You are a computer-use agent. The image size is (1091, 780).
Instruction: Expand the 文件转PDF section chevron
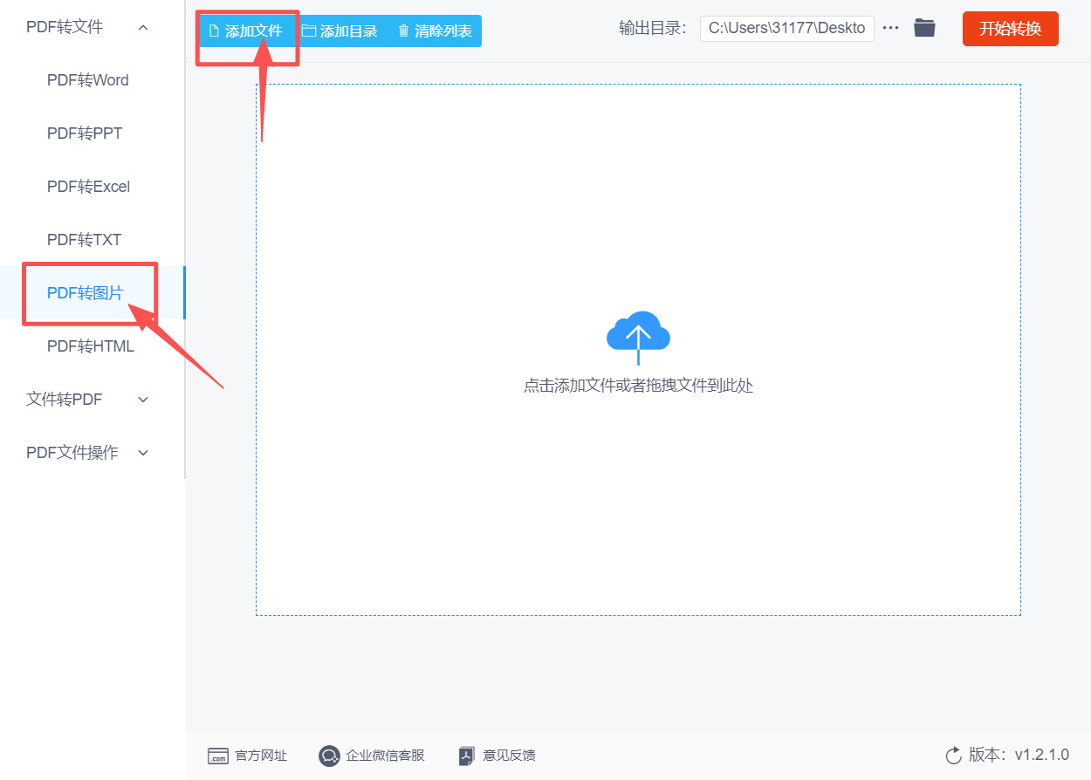tap(143, 400)
